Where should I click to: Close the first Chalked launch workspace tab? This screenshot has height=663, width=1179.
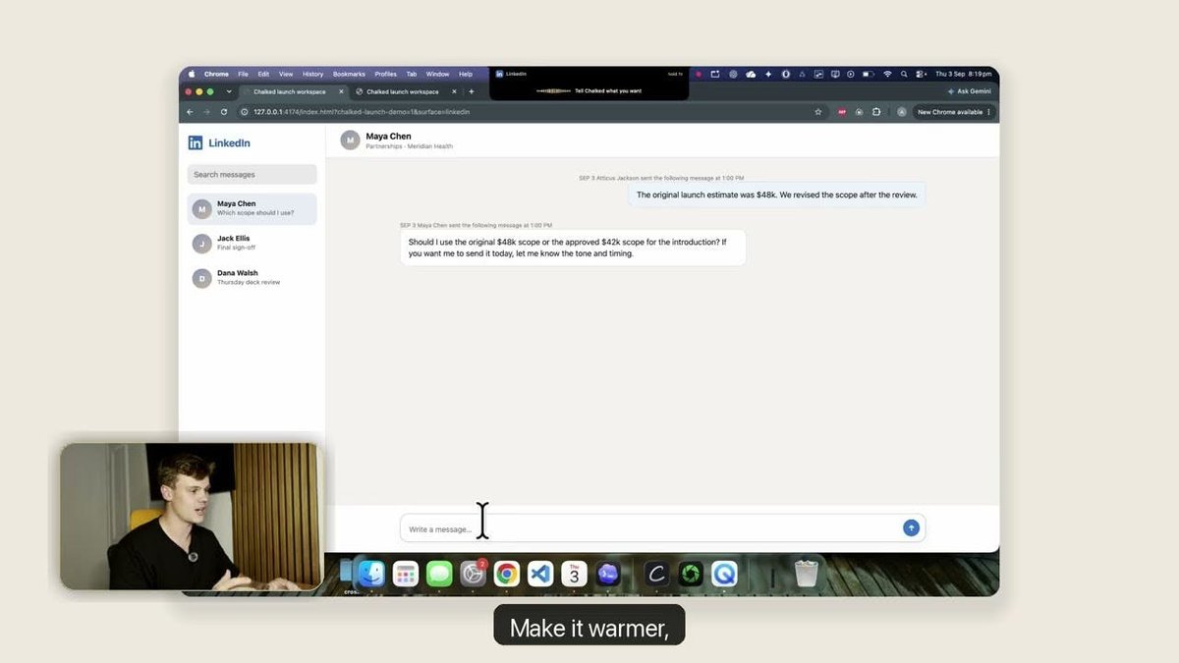tap(341, 91)
